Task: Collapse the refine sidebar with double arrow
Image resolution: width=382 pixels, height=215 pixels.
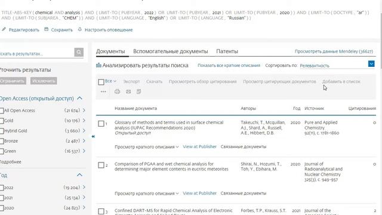Action: (93, 137)
